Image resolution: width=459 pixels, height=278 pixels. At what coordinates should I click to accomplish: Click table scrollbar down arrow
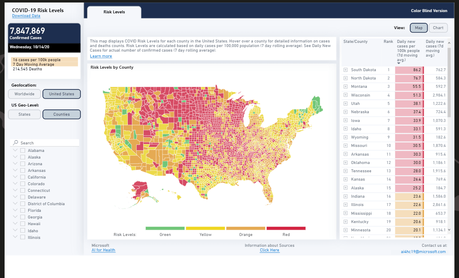coord(449,230)
